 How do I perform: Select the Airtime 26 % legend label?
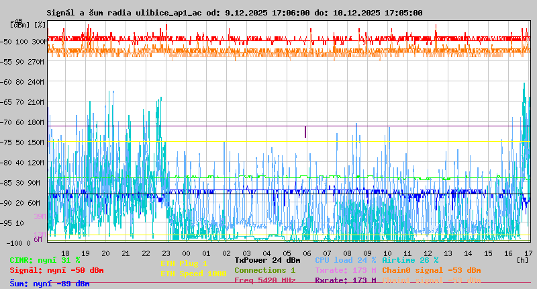pos(410,260)
